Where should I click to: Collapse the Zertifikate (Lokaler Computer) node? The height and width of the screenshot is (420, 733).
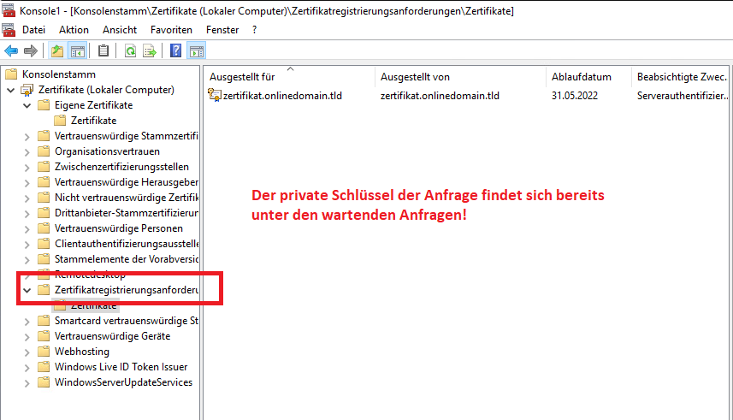[10, 90]
